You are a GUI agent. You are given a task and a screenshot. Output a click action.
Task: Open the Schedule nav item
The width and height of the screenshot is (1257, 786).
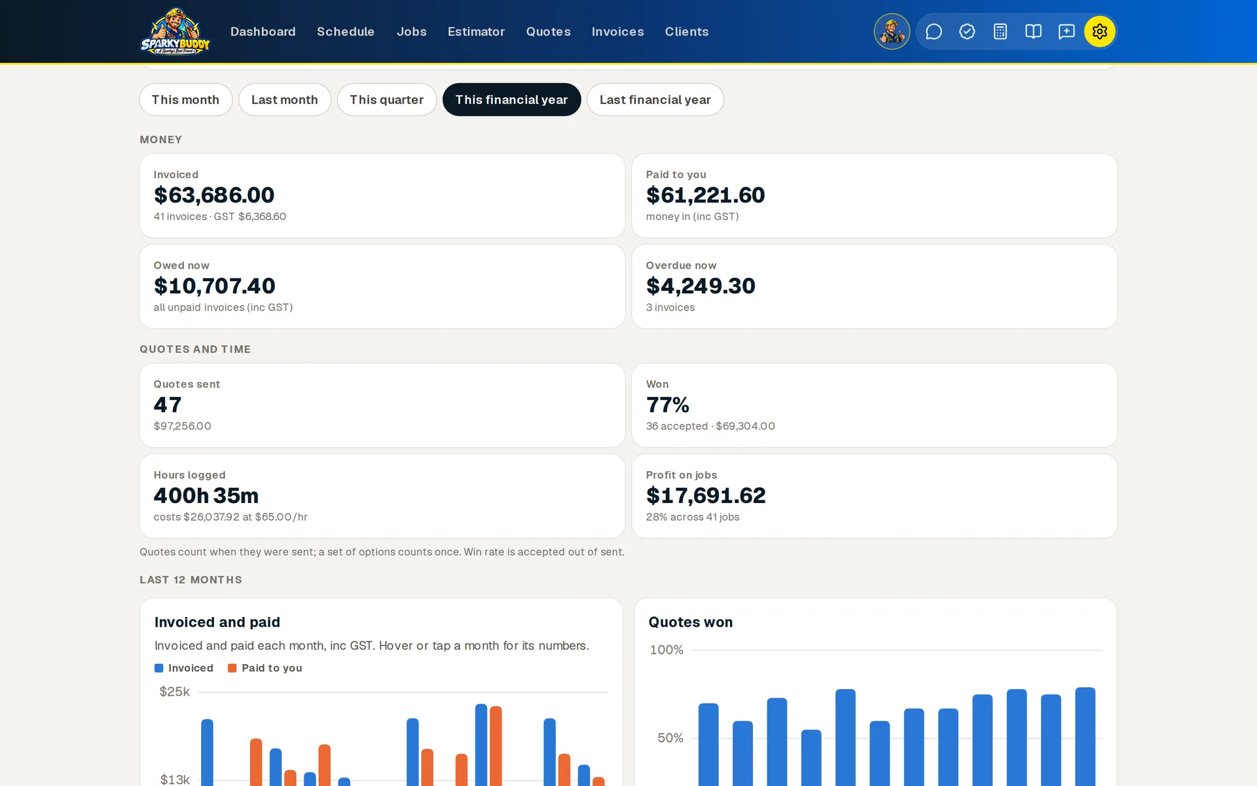[346, 31]
